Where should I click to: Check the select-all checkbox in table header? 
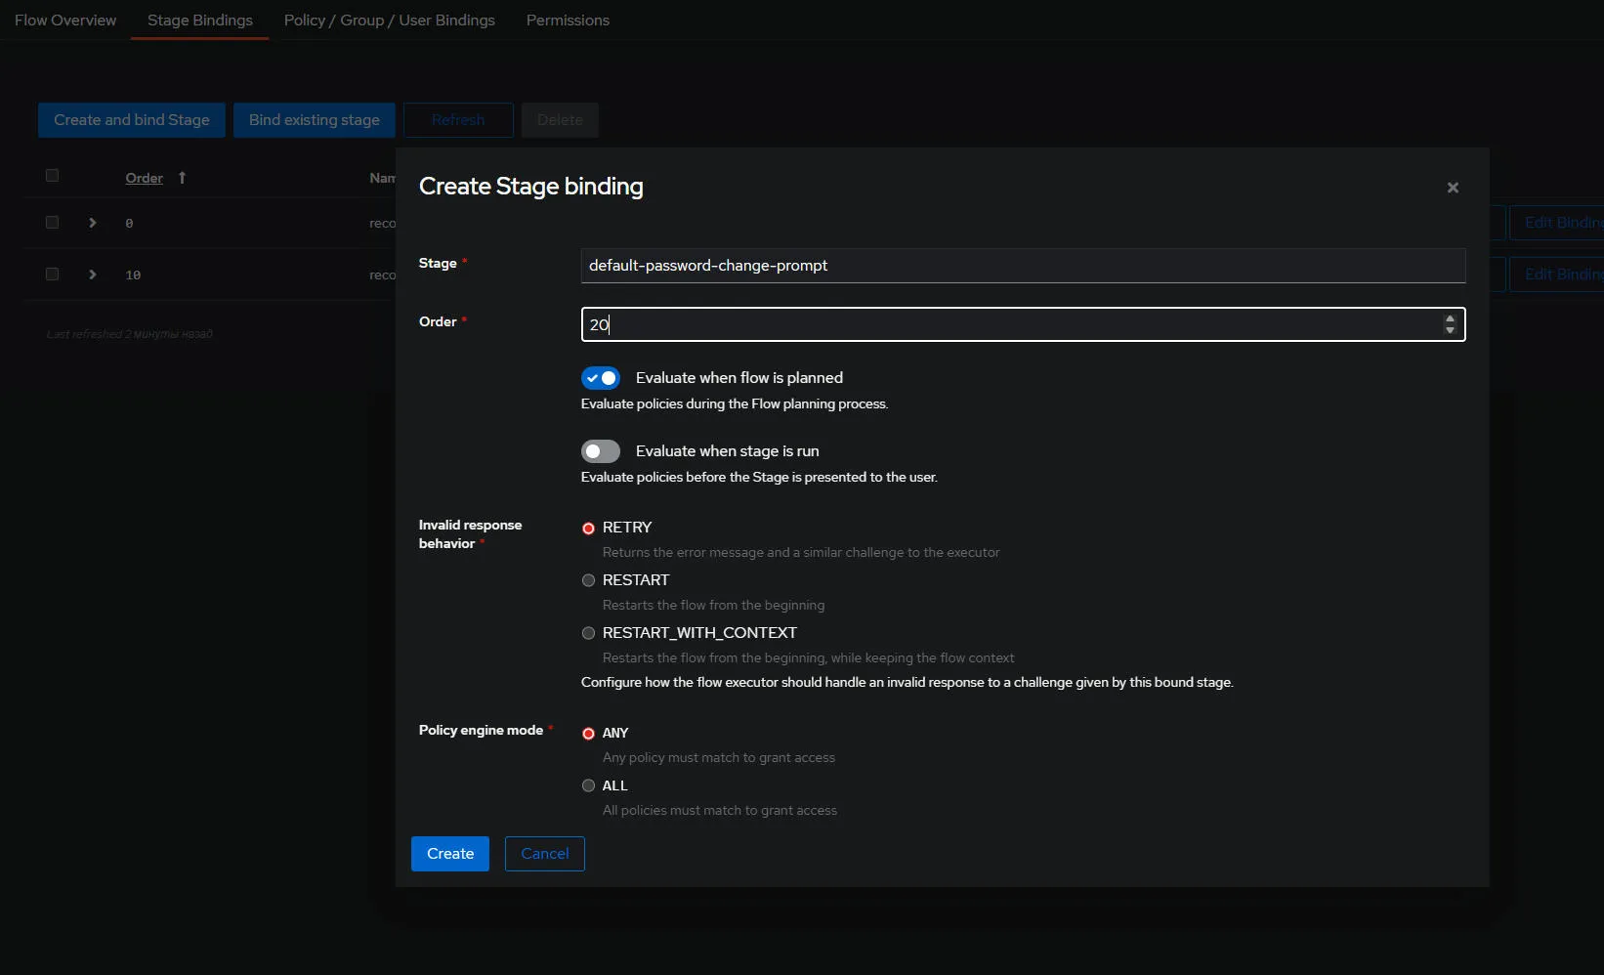(53, 176)
